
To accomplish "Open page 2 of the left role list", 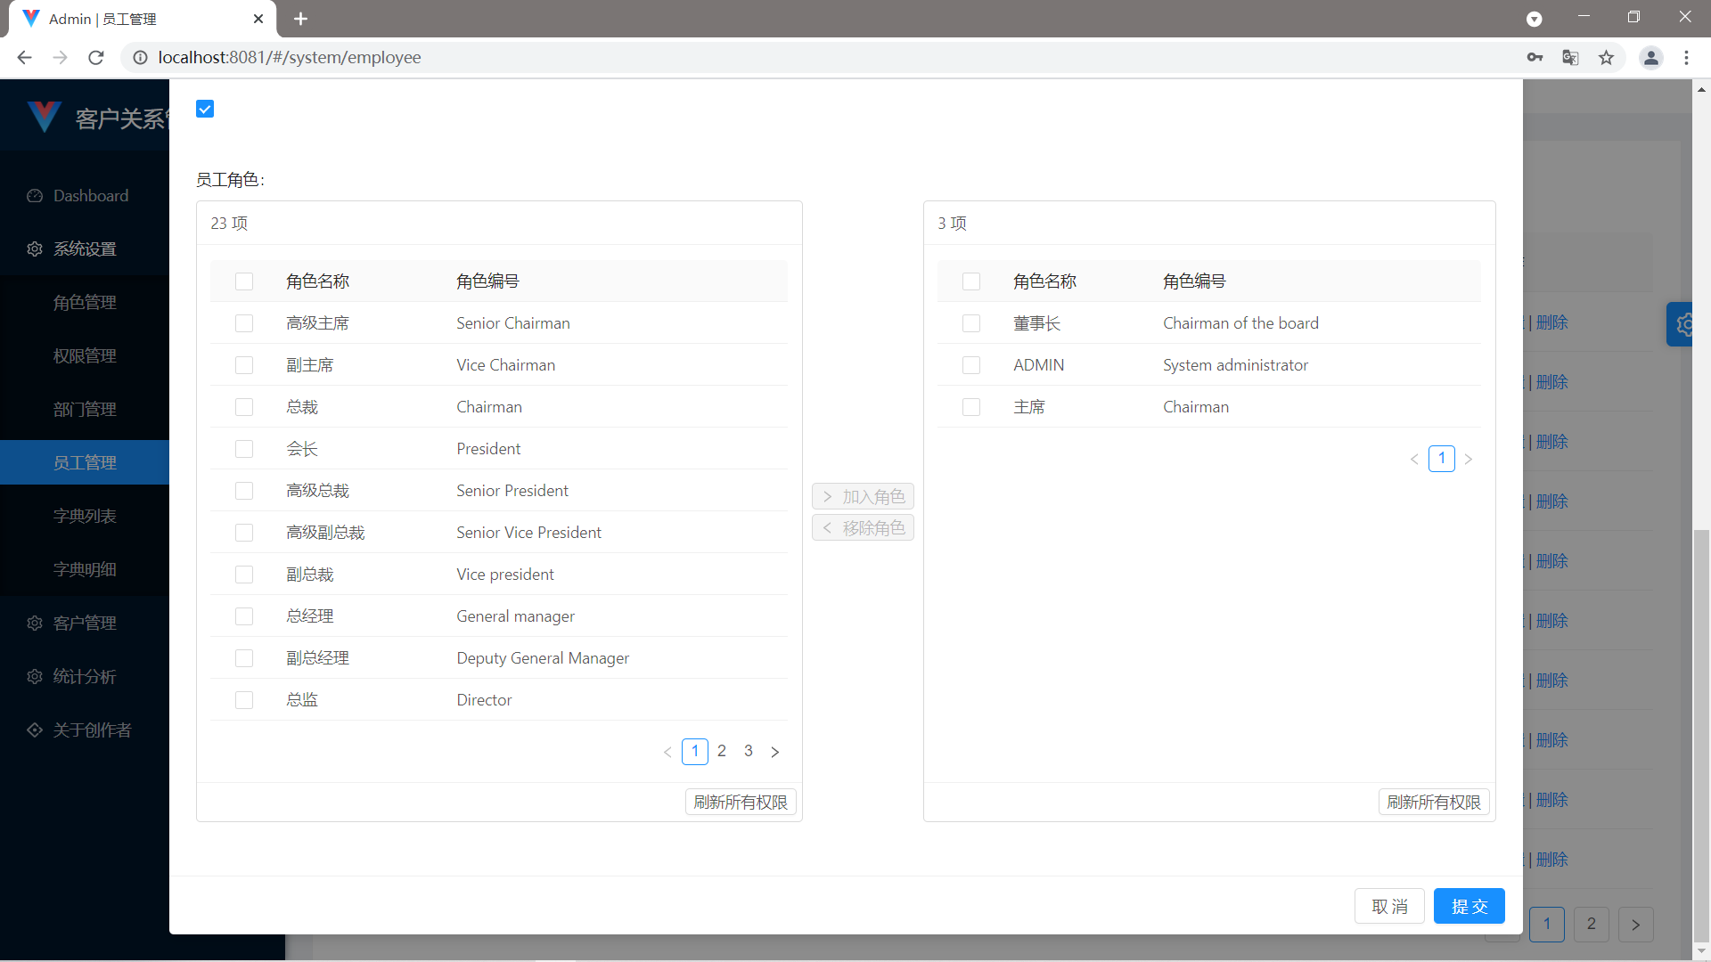I will click(722, 751).
